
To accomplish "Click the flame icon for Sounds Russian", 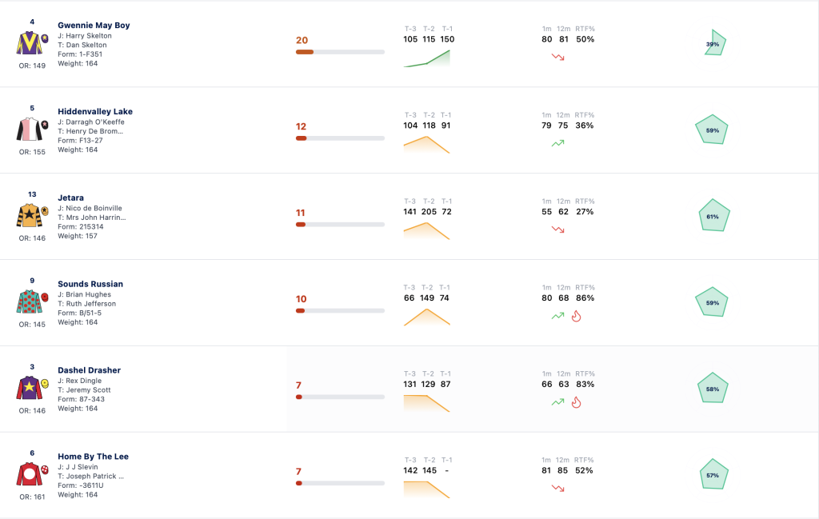I will click(x=576, y=316).
